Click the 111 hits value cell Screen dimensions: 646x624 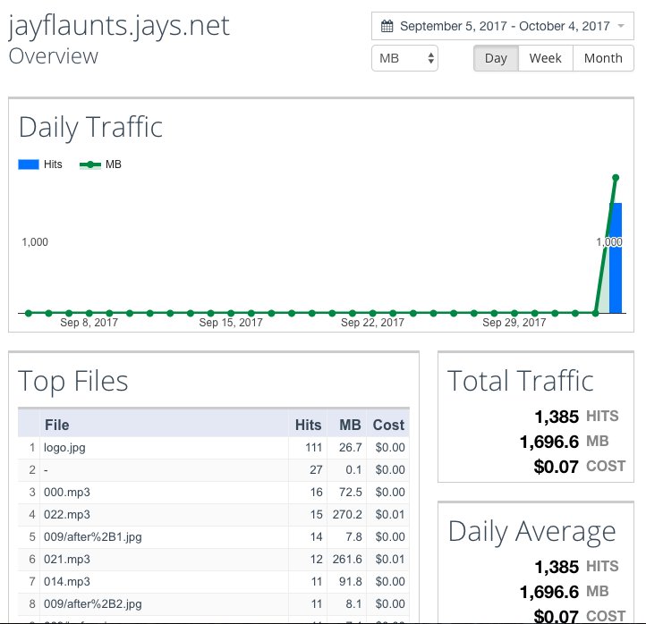click(x=308, y=448)
